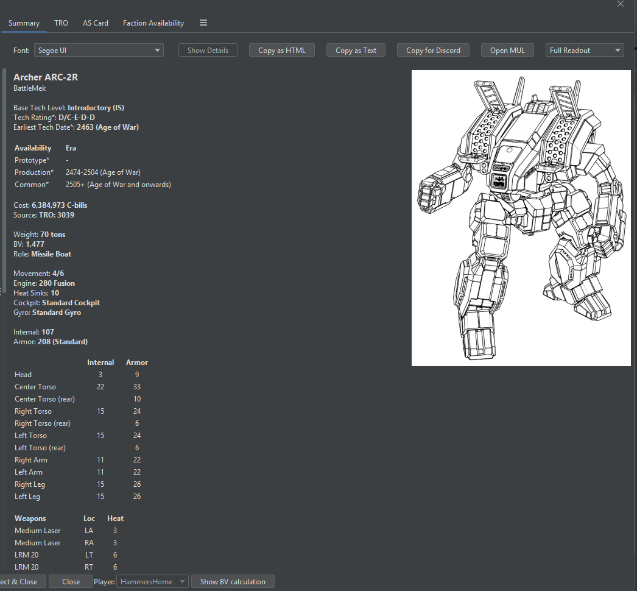Click the Common era 2505+ text

point(118,185)
